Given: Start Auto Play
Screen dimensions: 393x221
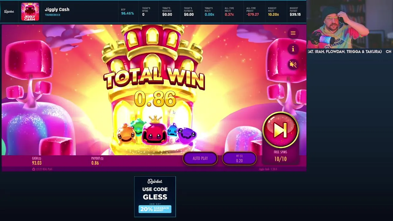Looking at the screenshot, I should click(200, 158).
